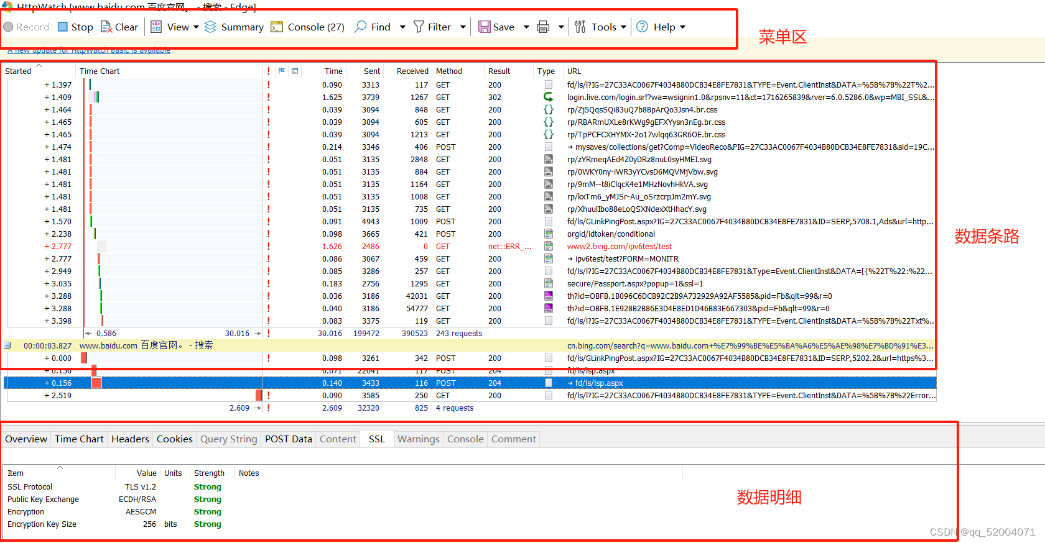Open the View menu icon
The image size is (1045, 543).
(156, 27)
